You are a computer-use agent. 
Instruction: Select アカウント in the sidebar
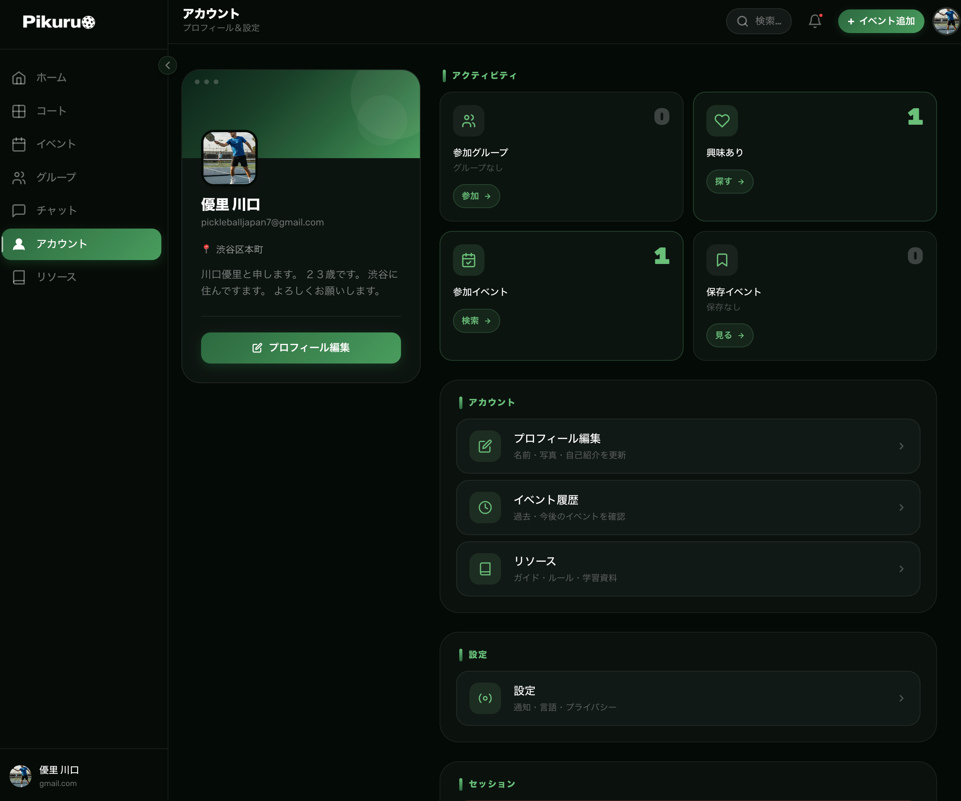(x=81, y=244)
